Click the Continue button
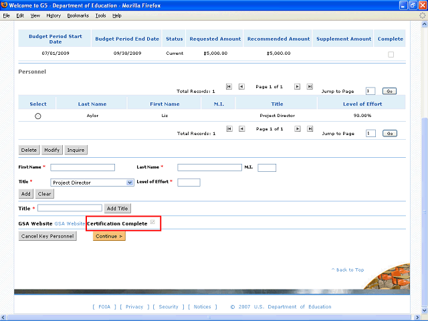The image size is (428, 321). coord(109,236)
